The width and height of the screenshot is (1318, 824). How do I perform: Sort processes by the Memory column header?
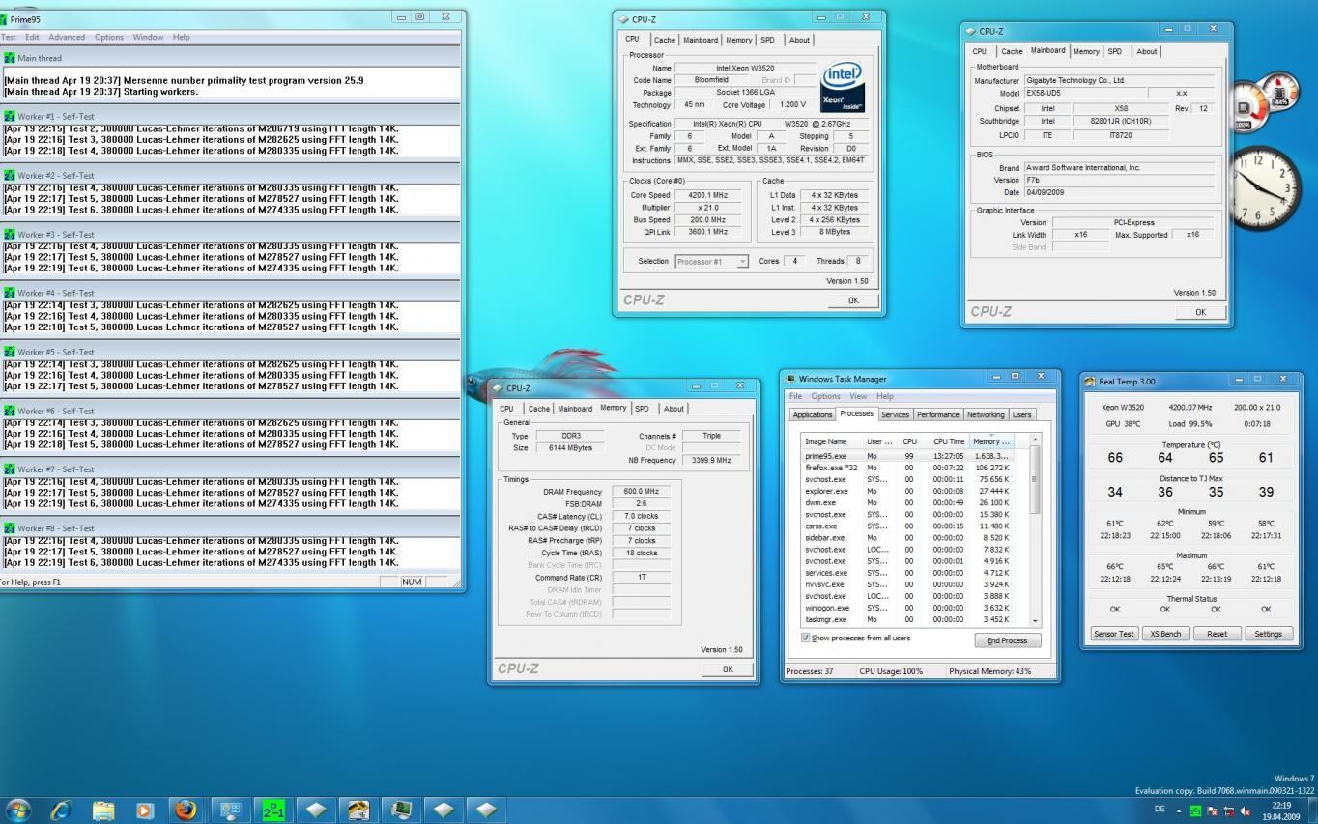(x=989, y=441)
